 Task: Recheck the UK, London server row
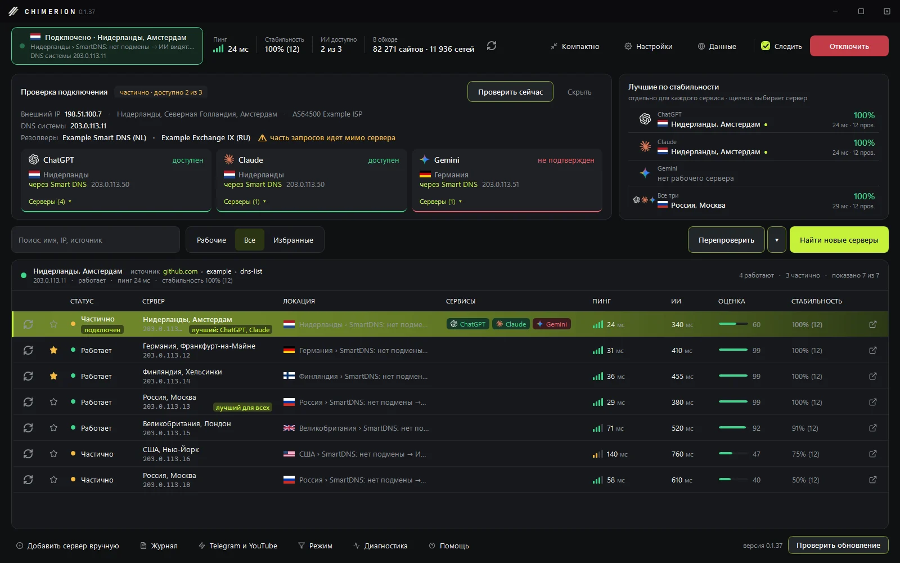(28, 428)
